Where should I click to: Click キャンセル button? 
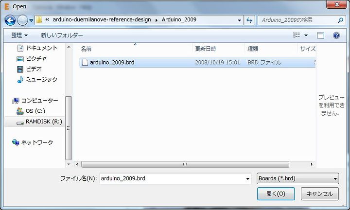tap(320, 193)
